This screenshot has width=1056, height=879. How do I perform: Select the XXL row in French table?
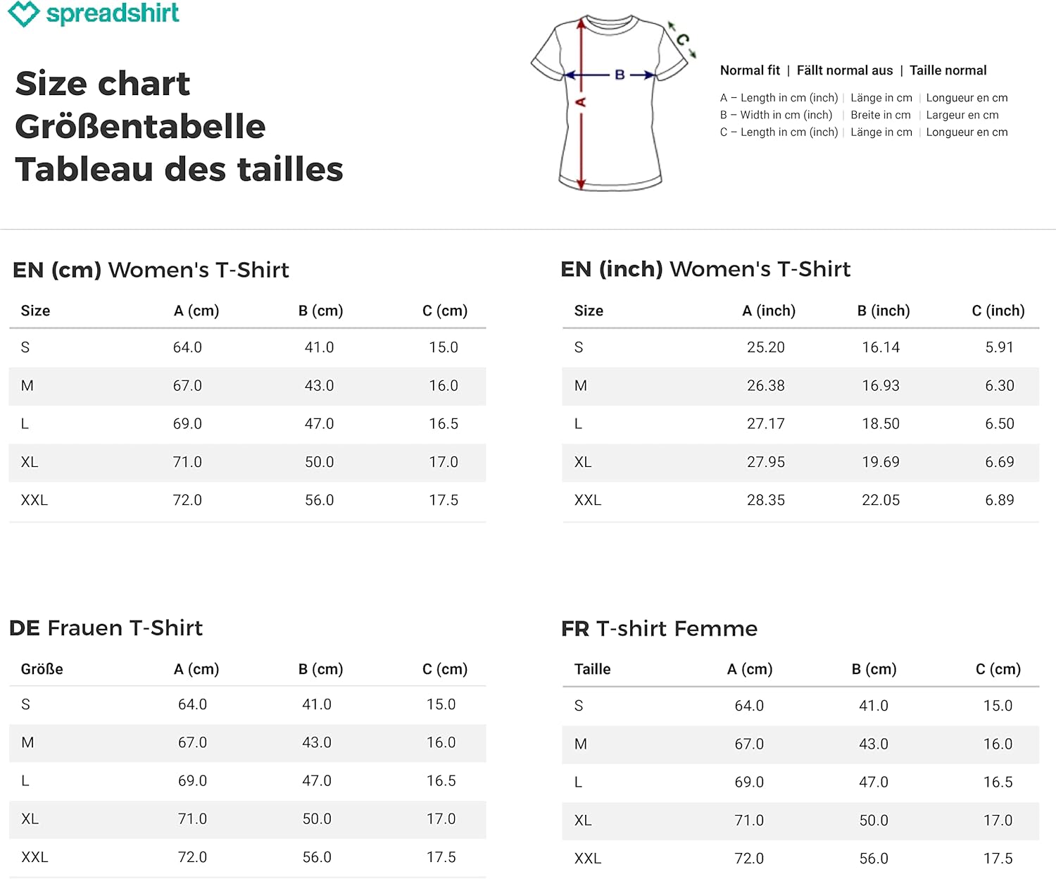[x=800, y=859]
